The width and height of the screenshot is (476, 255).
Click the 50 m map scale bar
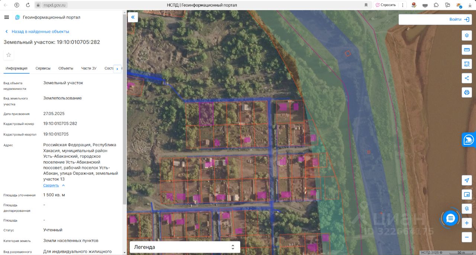[x=461, y=252]
